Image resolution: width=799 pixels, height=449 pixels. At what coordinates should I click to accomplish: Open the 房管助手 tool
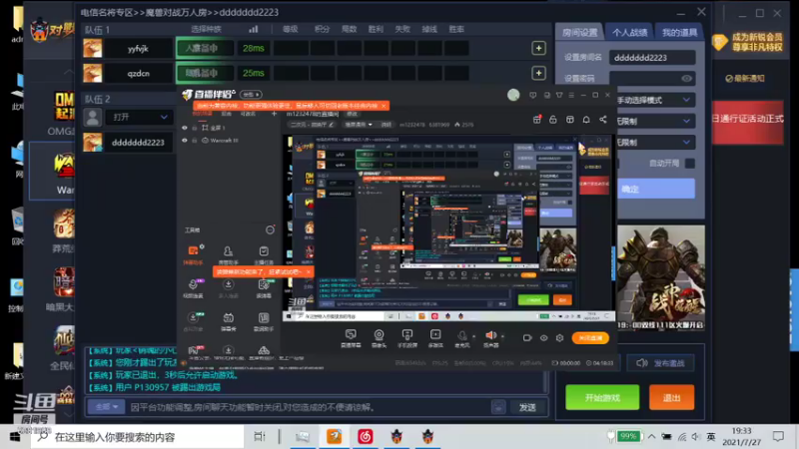pos(228,254)
